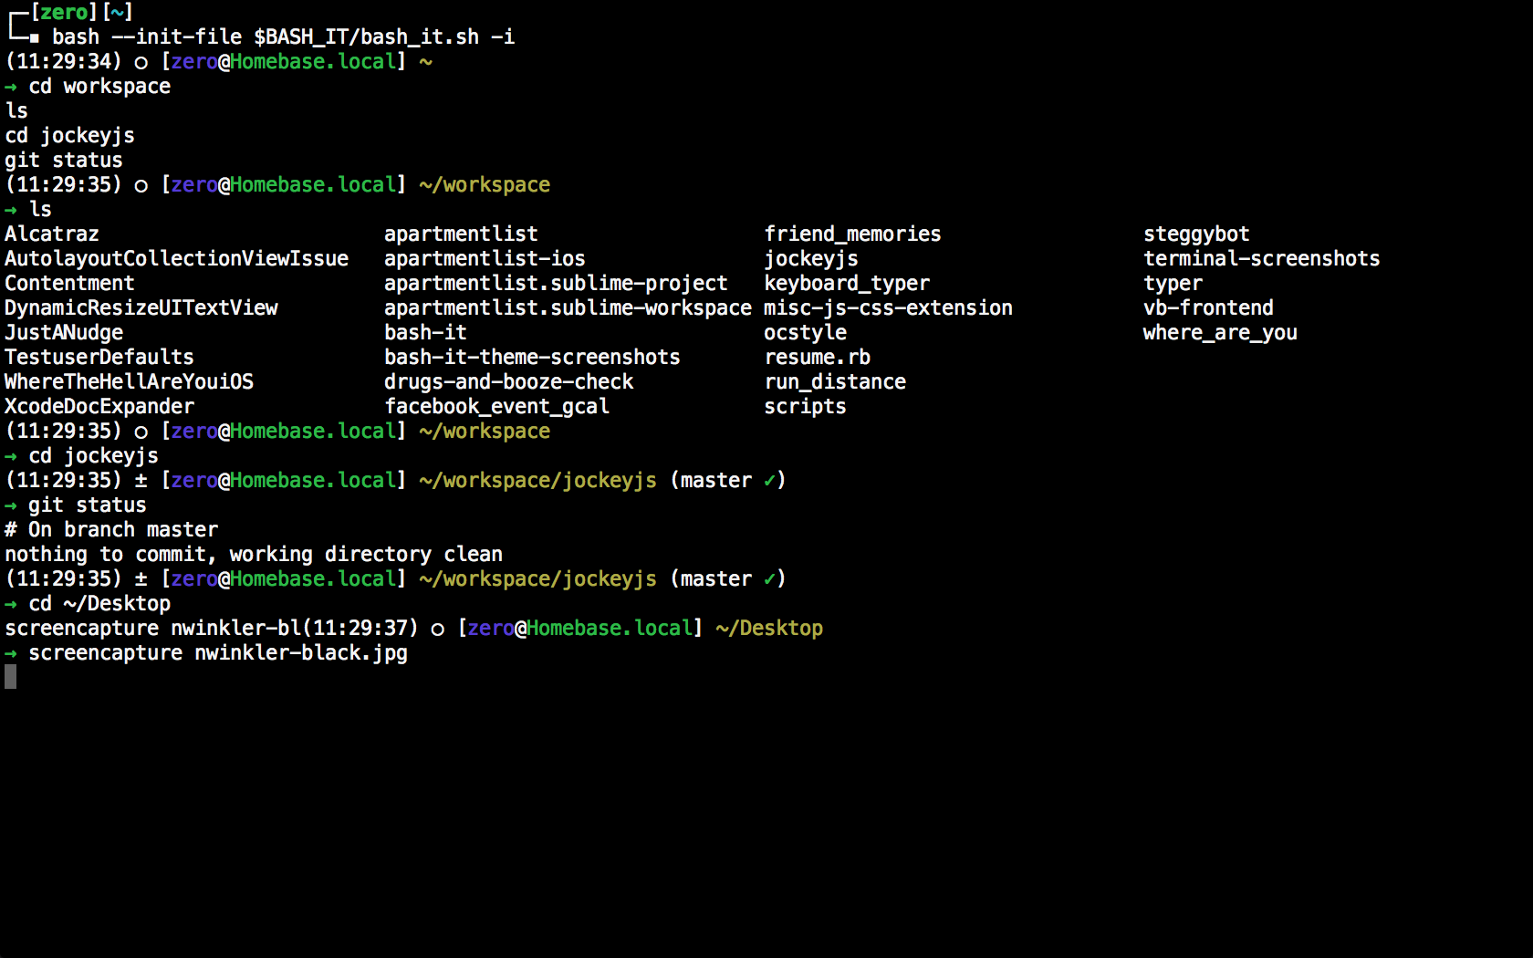Click 'XcodeDocExpander' in the listing
1533x958 pixels.
(x=99, y=407)
